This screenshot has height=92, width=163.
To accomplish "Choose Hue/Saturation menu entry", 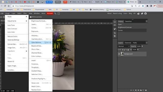I will [x=40, y=39].
